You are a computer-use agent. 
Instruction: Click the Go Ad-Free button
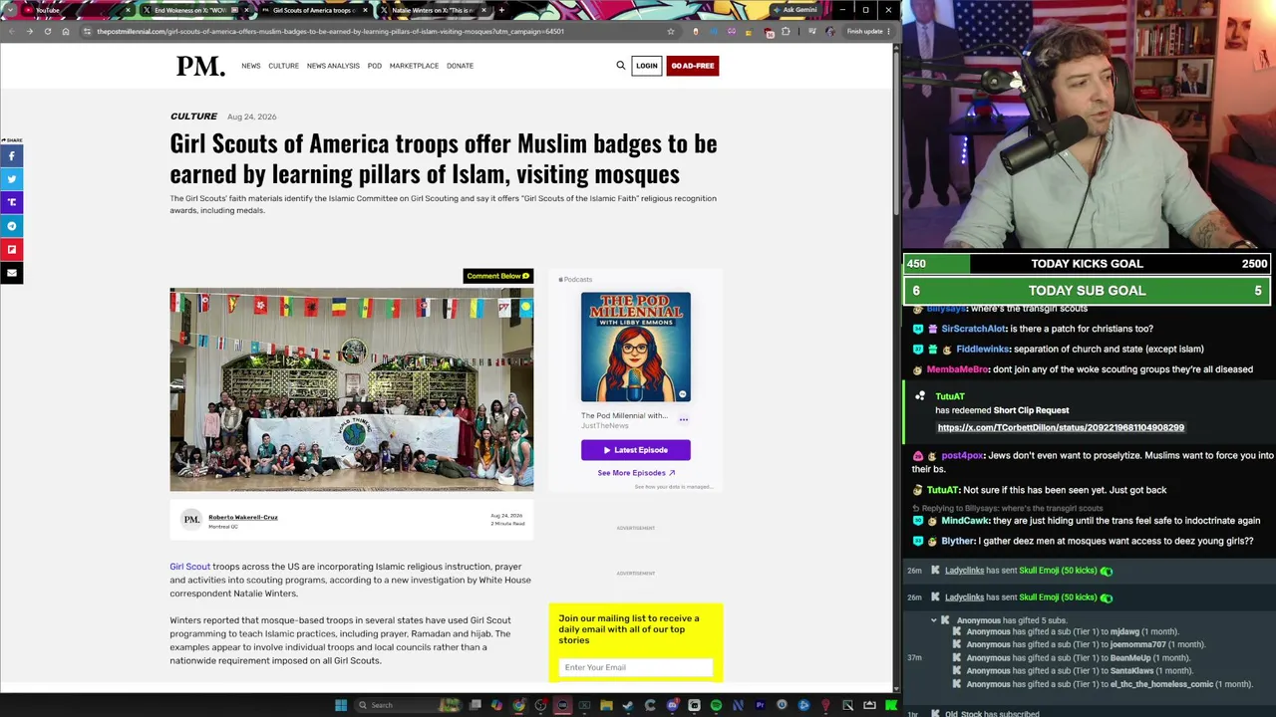click(693, 66)
